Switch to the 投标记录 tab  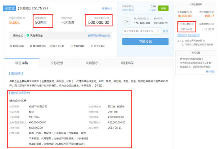coord(57,63)
